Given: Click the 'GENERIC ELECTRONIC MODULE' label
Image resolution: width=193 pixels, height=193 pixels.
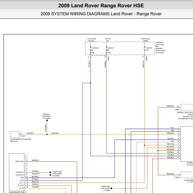Looking at the screenshot, I should (x=185, y=114).
